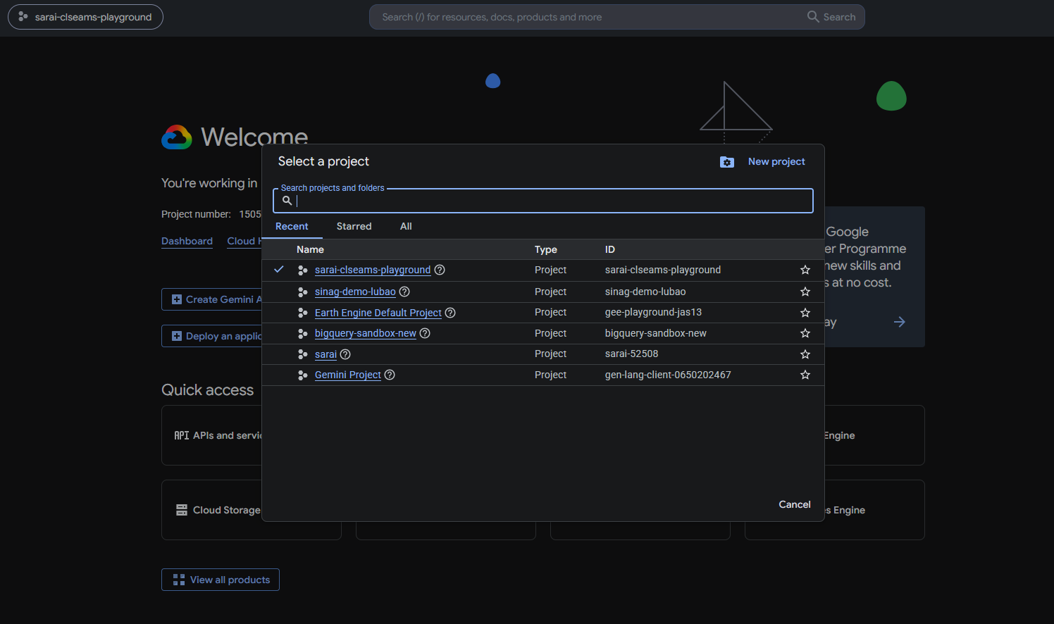The width and height of the screenshot is (1054, 624).
Task: Click the sinag-demo-lubao ID cell text
Action: [x=645, y=292]
